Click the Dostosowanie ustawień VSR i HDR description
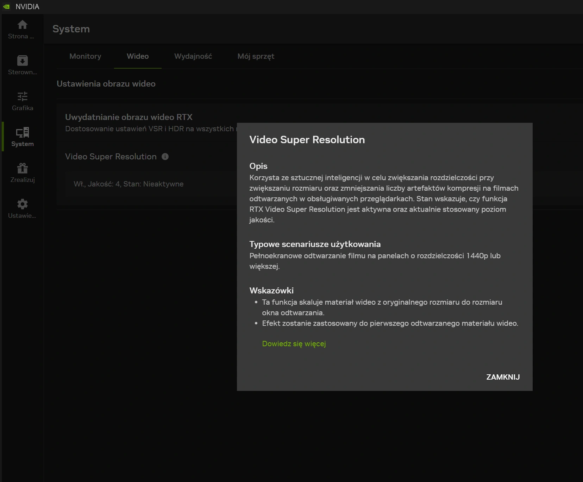The width and height of the screenshot is (583, 482). [x=151, y=129]
